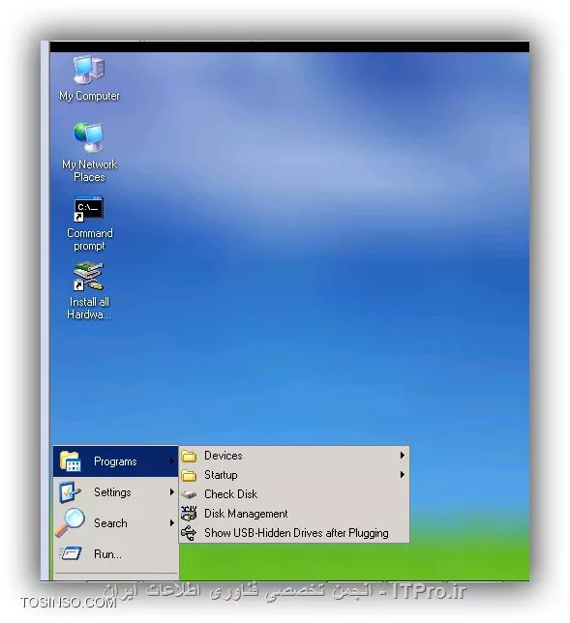Click the Check Disk drive icon
The image size is (570, 623).
189,494
